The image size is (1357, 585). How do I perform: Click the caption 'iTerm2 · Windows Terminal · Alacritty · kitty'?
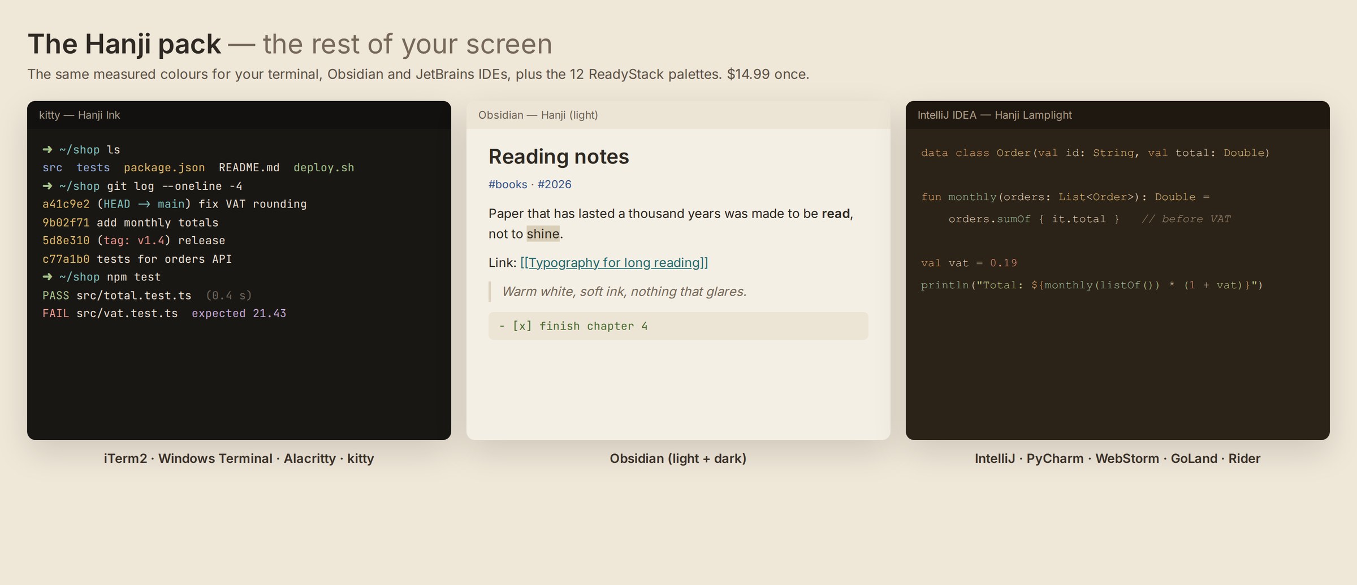pos(239,458)
